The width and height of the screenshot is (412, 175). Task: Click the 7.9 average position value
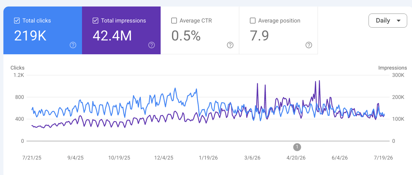(259, 36)
